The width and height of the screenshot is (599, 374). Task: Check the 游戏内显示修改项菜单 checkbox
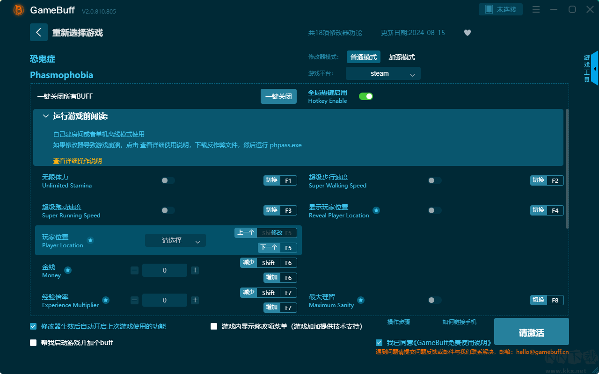tap(212, 326)
